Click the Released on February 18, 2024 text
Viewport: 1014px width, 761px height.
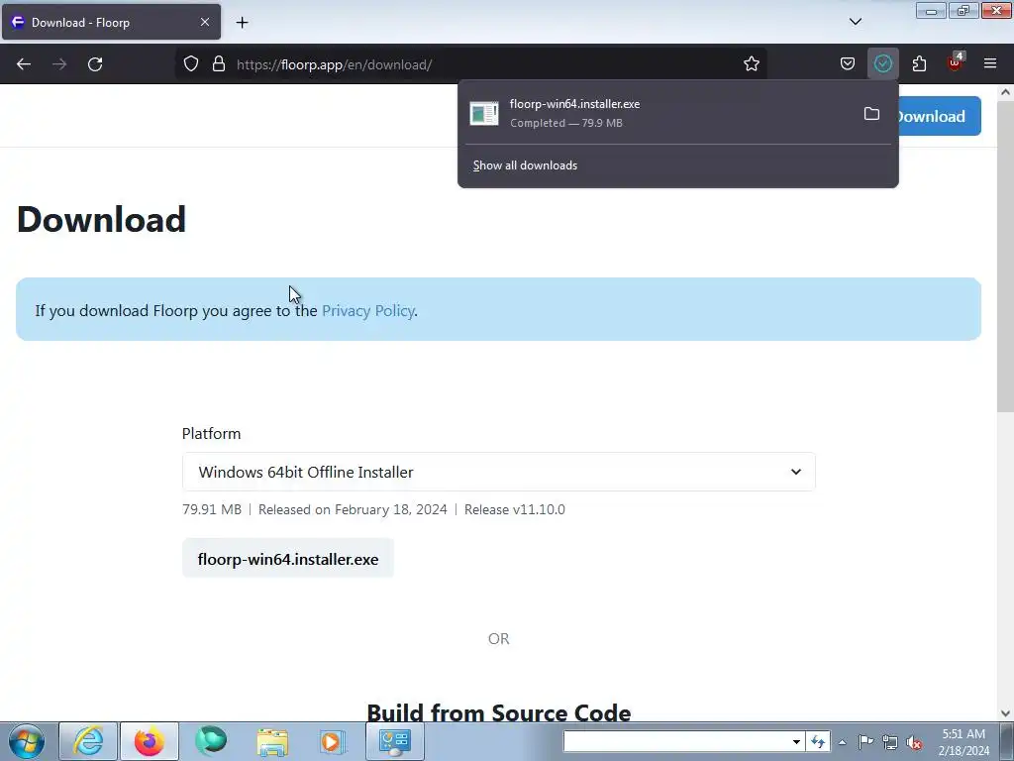pos(353,509)
